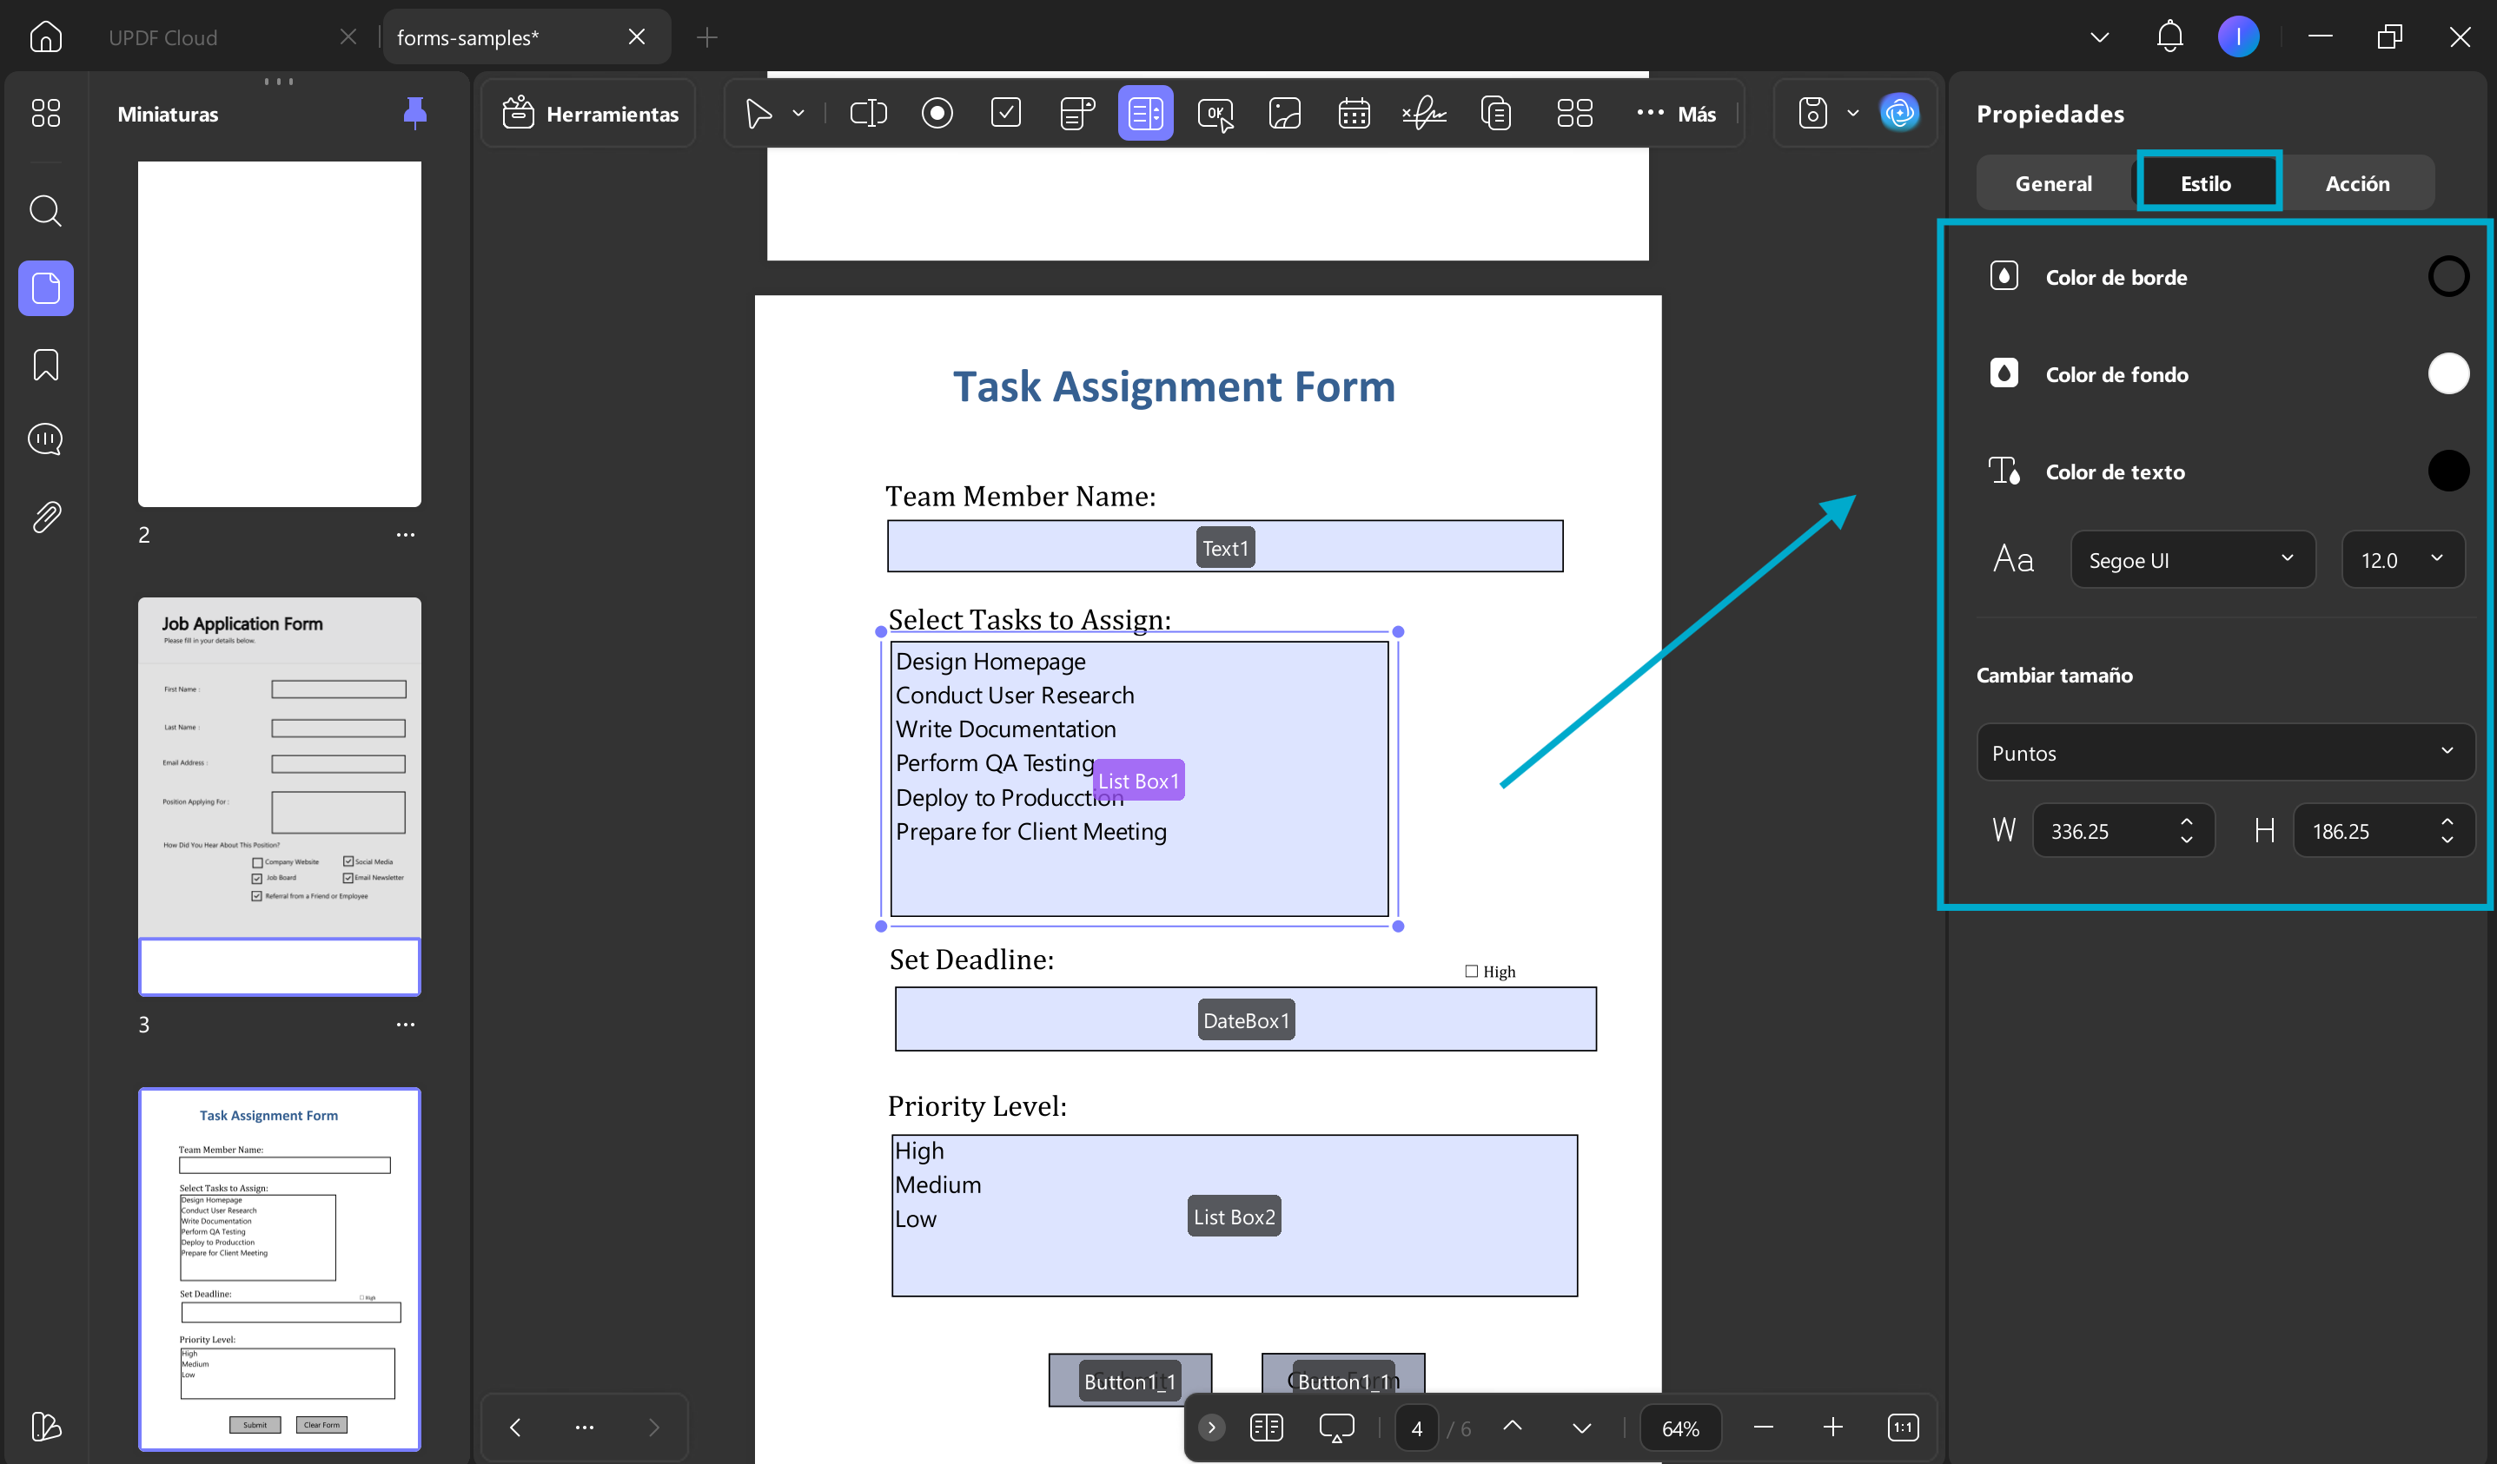The image size is (2497, 1464).
Task: Check the small High checkbox
Action: [1472, 971]
